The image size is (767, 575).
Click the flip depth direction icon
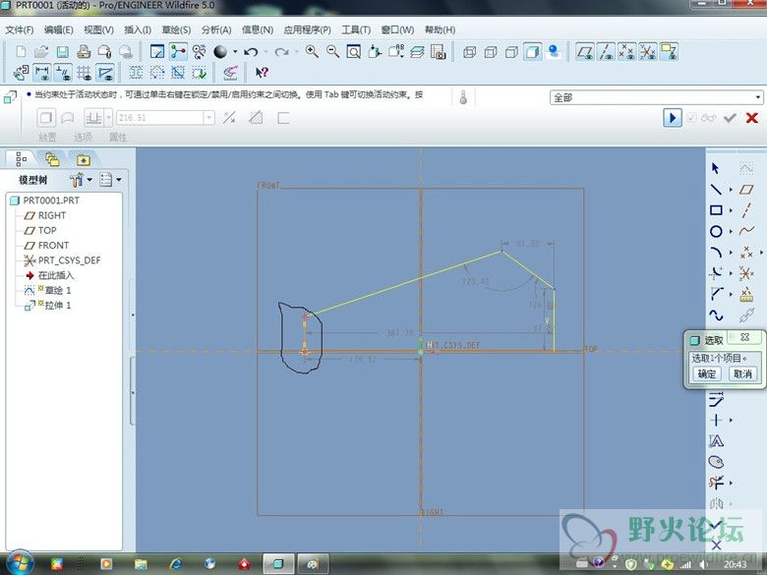click(x=229, y=118)
